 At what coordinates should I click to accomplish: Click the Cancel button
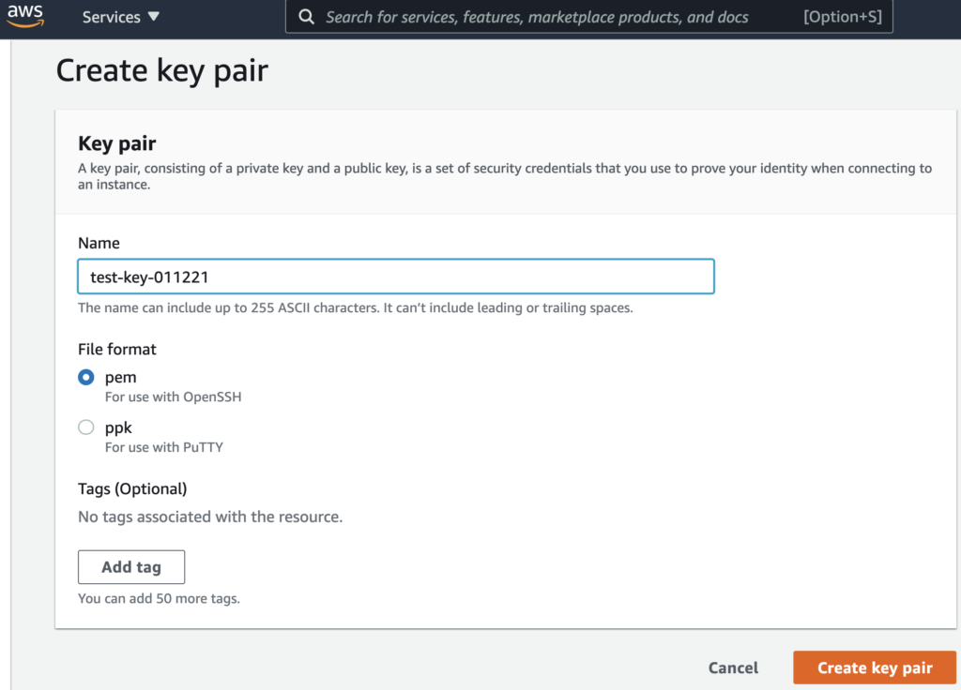point(733,667)
